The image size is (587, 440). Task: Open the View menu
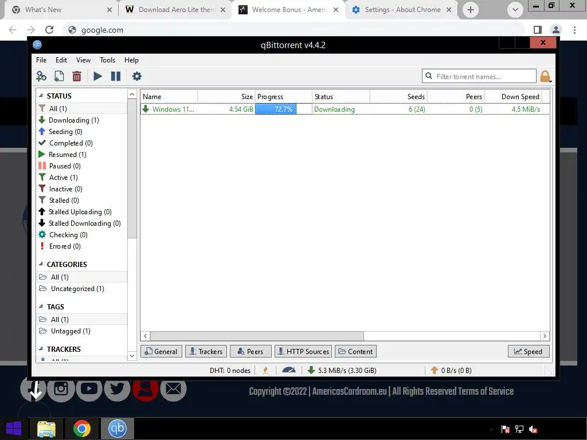pos(83,60)
